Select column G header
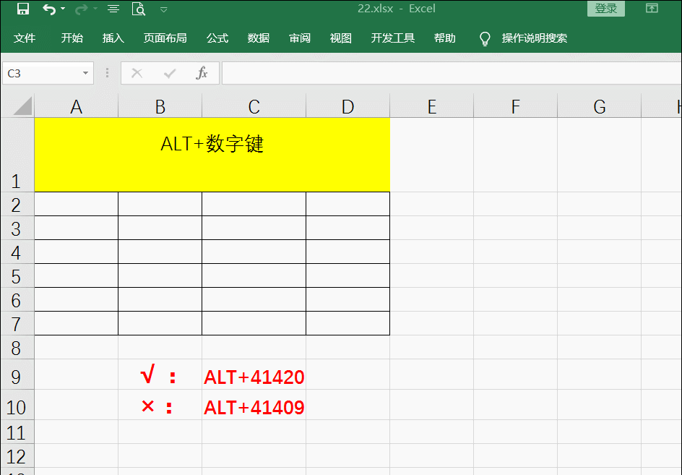Image resolution: width=682 pixels, height=475 pixels. 600,107
